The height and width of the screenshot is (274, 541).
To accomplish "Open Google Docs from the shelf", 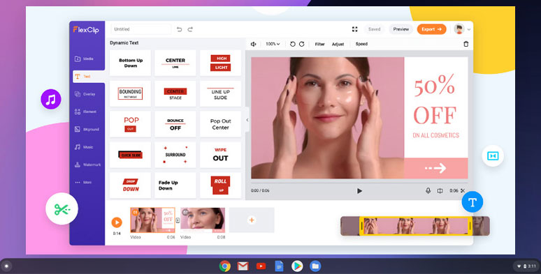I will tap(279, 266).
